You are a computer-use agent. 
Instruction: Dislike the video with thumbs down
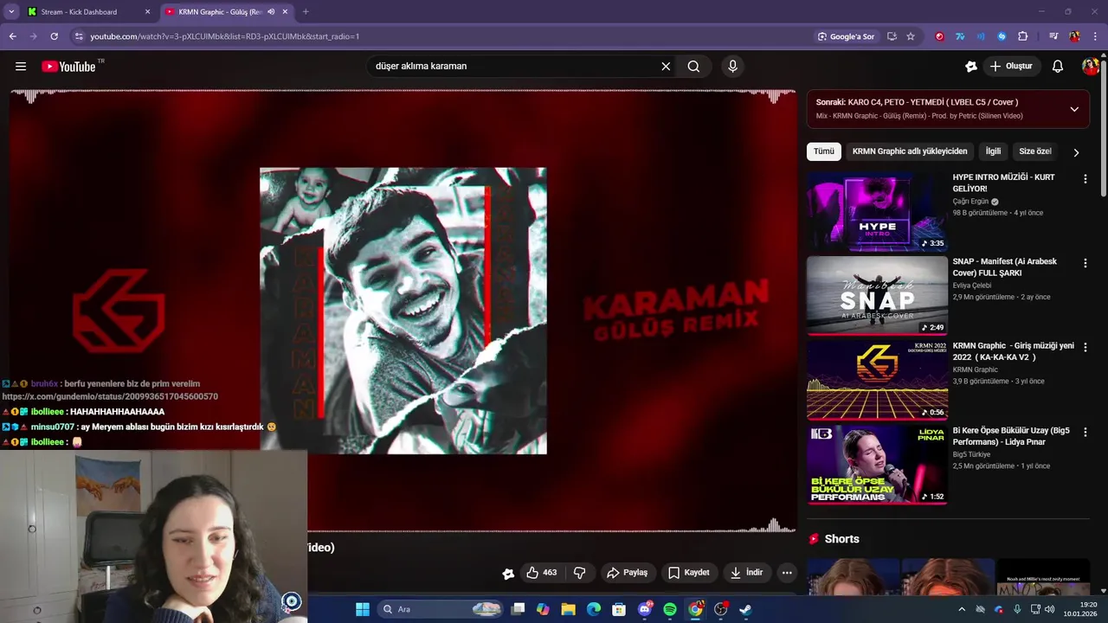click(579, 573)
